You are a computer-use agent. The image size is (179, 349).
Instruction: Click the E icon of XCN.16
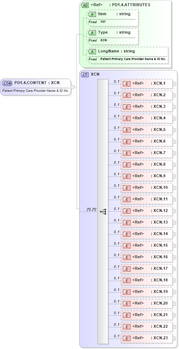click(127, 258)
